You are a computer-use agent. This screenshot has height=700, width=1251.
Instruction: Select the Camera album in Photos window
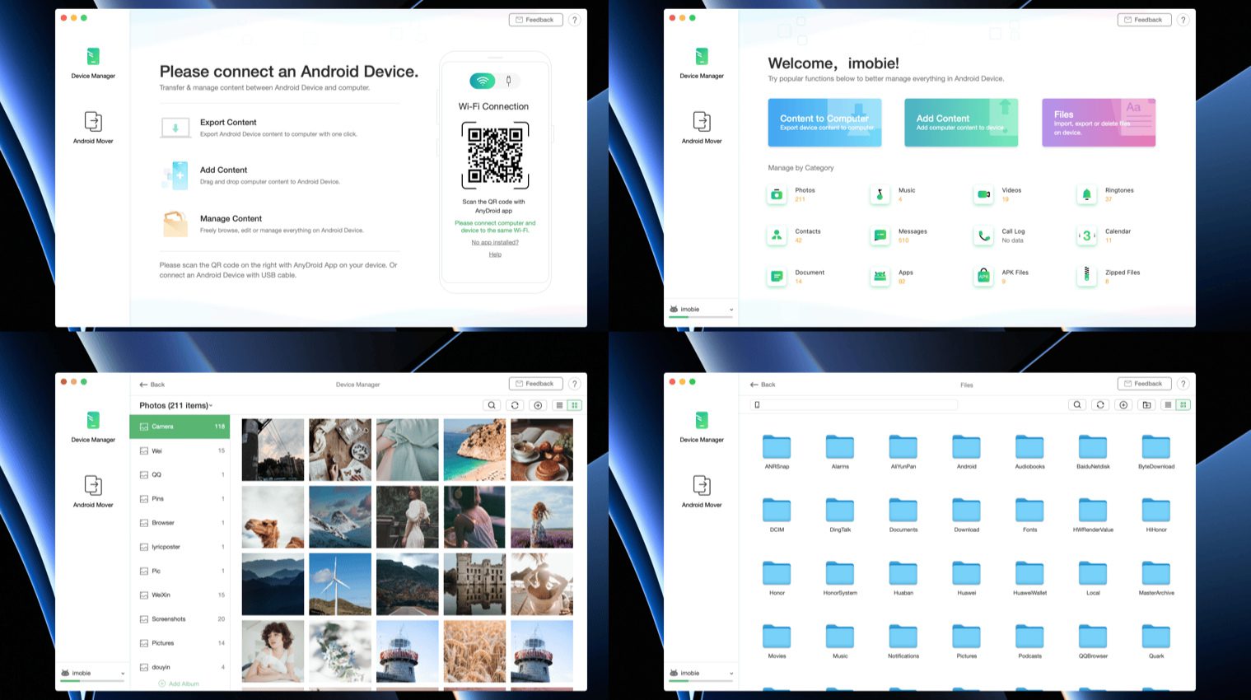tap(180, 427)
